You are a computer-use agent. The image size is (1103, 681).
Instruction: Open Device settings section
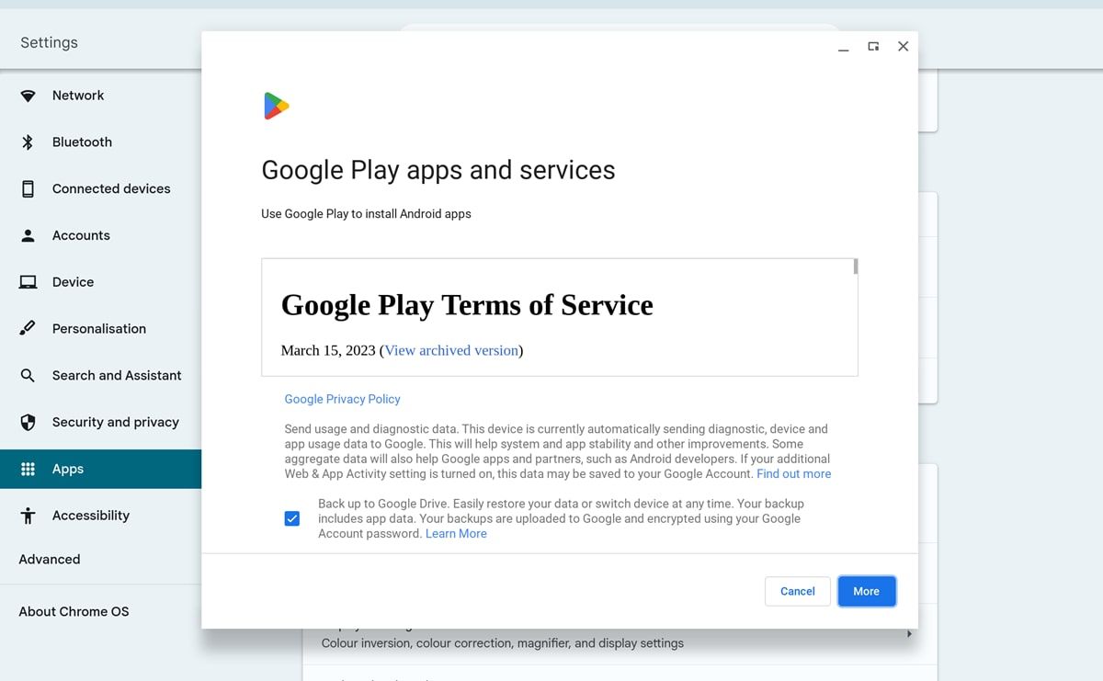pos(73,282)
